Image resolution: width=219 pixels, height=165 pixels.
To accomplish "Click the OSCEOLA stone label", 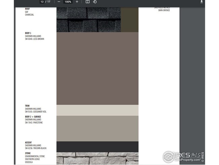I will tap(29, 162).
